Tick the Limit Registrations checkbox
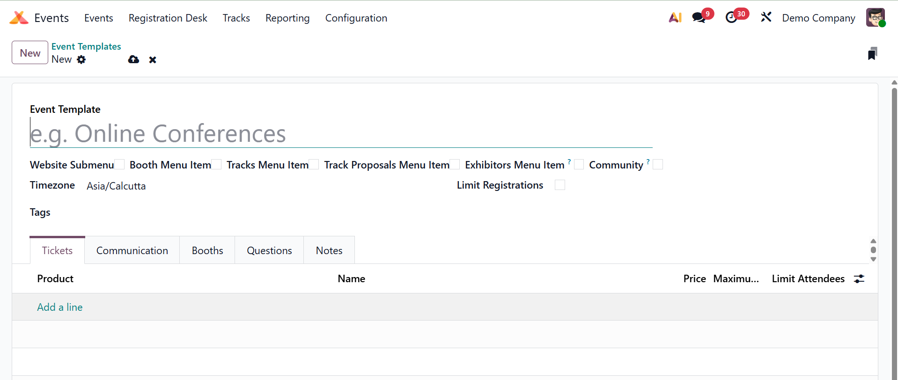Image resolution: width=898 pixels, height=380 pixels. click(x=559, y=185)
